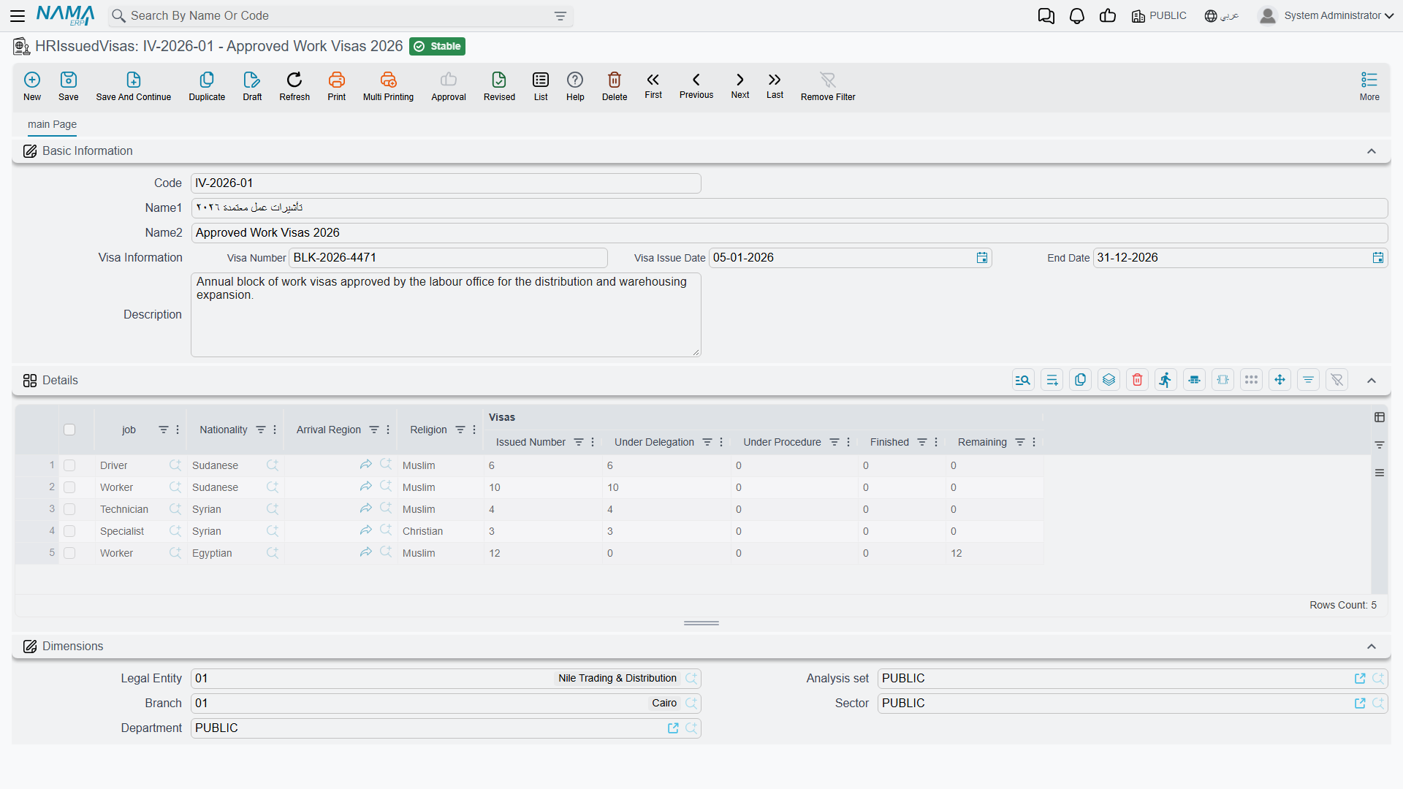
Task: Check the Egyptian Worker row checkbox
Action: point(69,553)
